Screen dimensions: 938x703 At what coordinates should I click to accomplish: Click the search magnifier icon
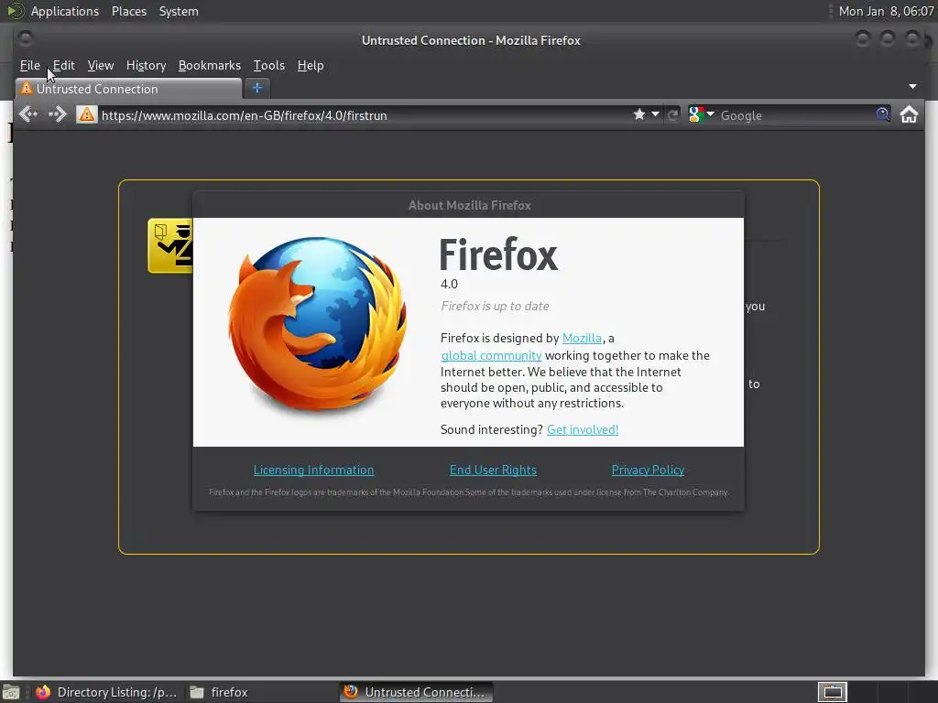(883, 114)
